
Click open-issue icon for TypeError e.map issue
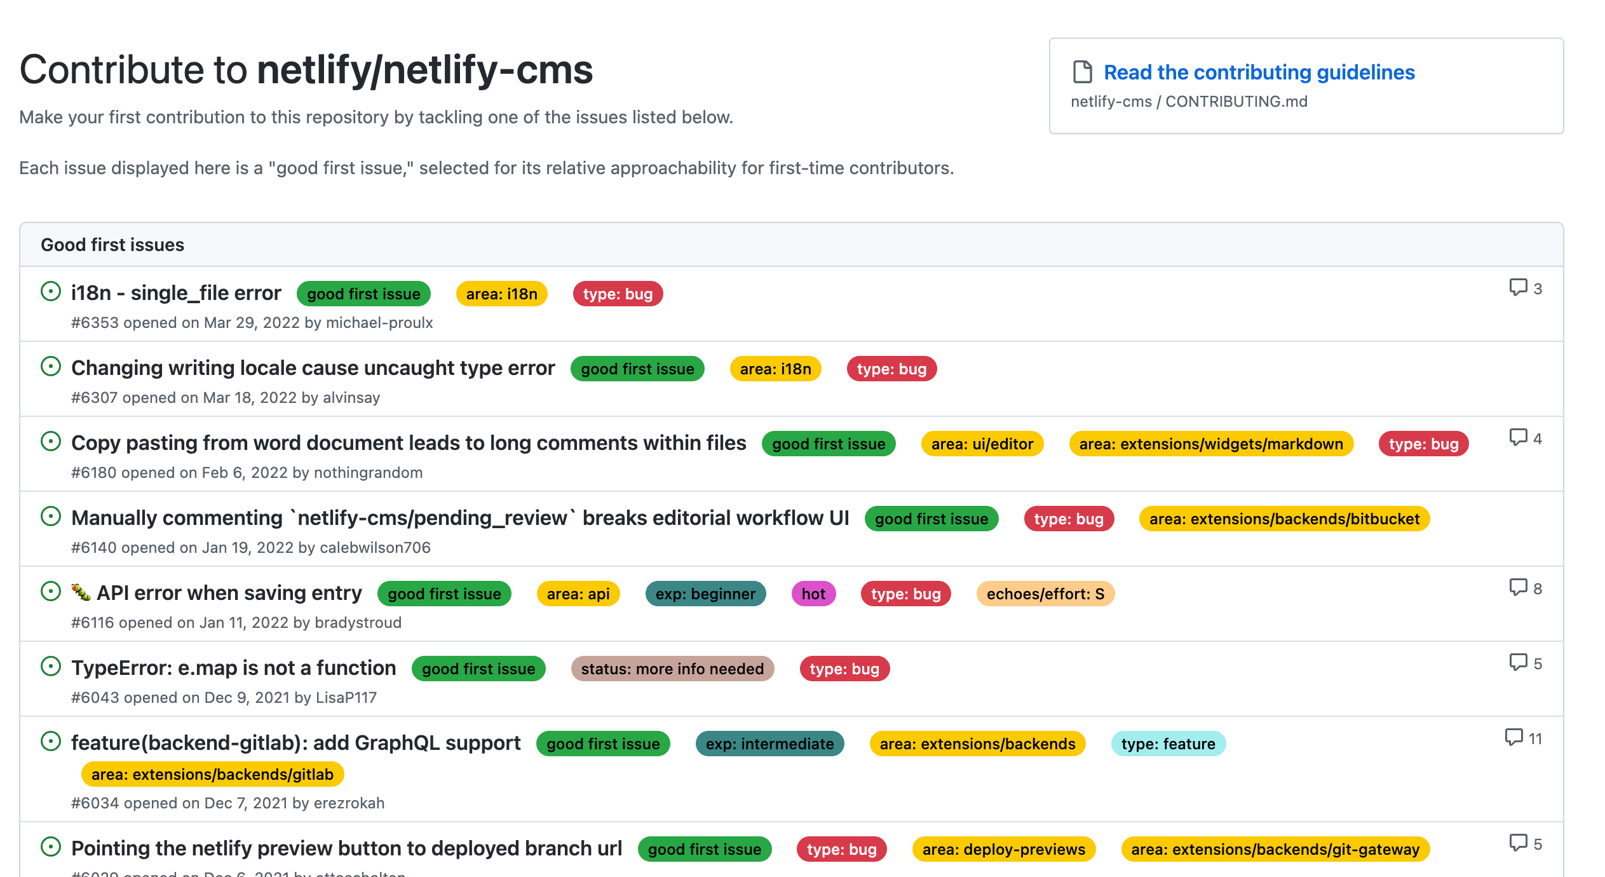point(51,667)
